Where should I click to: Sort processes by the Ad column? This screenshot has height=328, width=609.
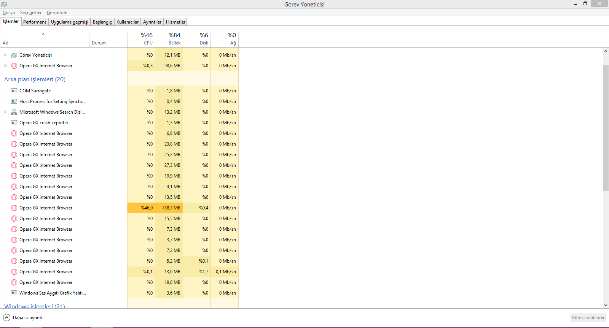click(x=45, y=39)
